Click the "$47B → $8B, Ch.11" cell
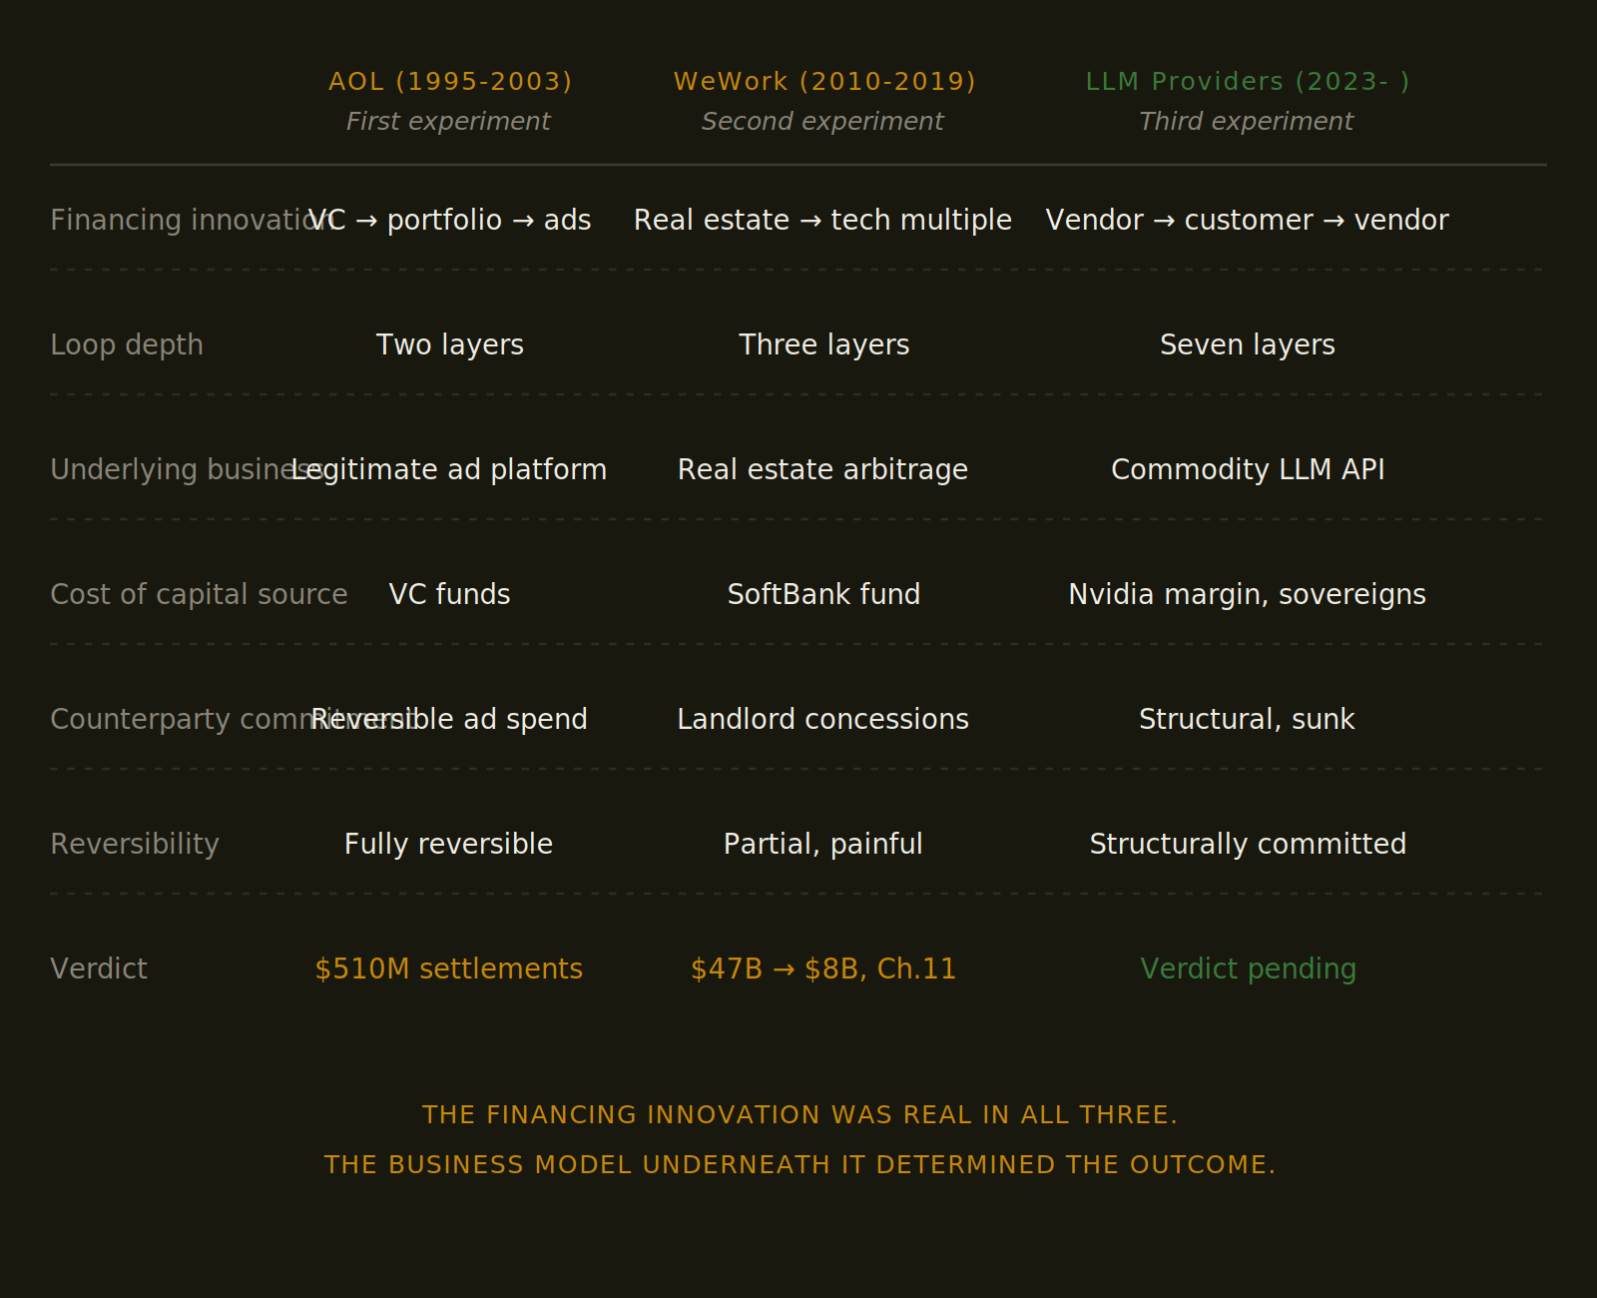This screenshot has width=1597, height=1298. pyautogui.click(x=823, y=969)
